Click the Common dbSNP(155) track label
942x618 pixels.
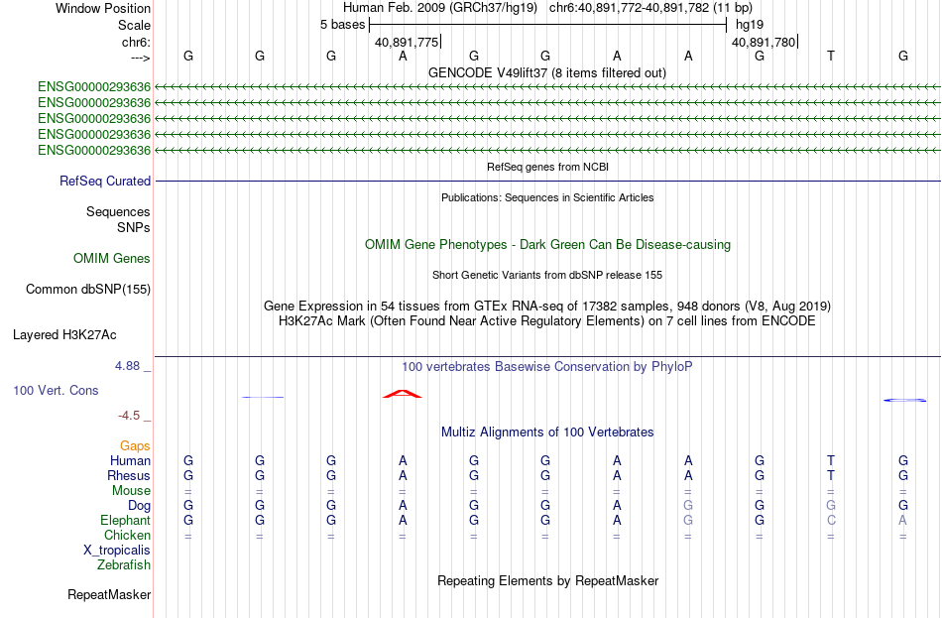[x=87, y=290]
